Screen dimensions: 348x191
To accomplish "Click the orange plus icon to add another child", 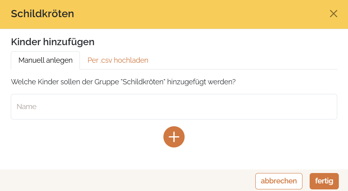I will coord(174,137).
